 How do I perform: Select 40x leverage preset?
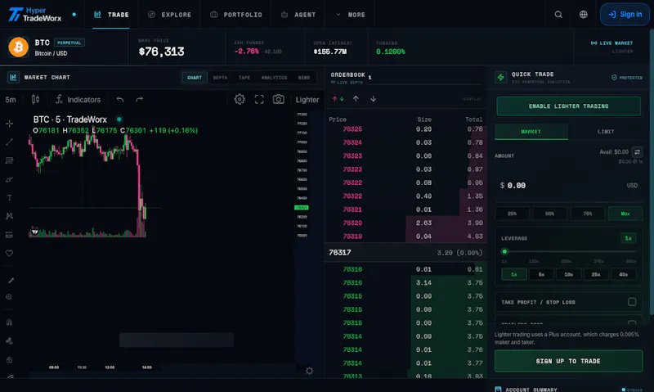623,275
